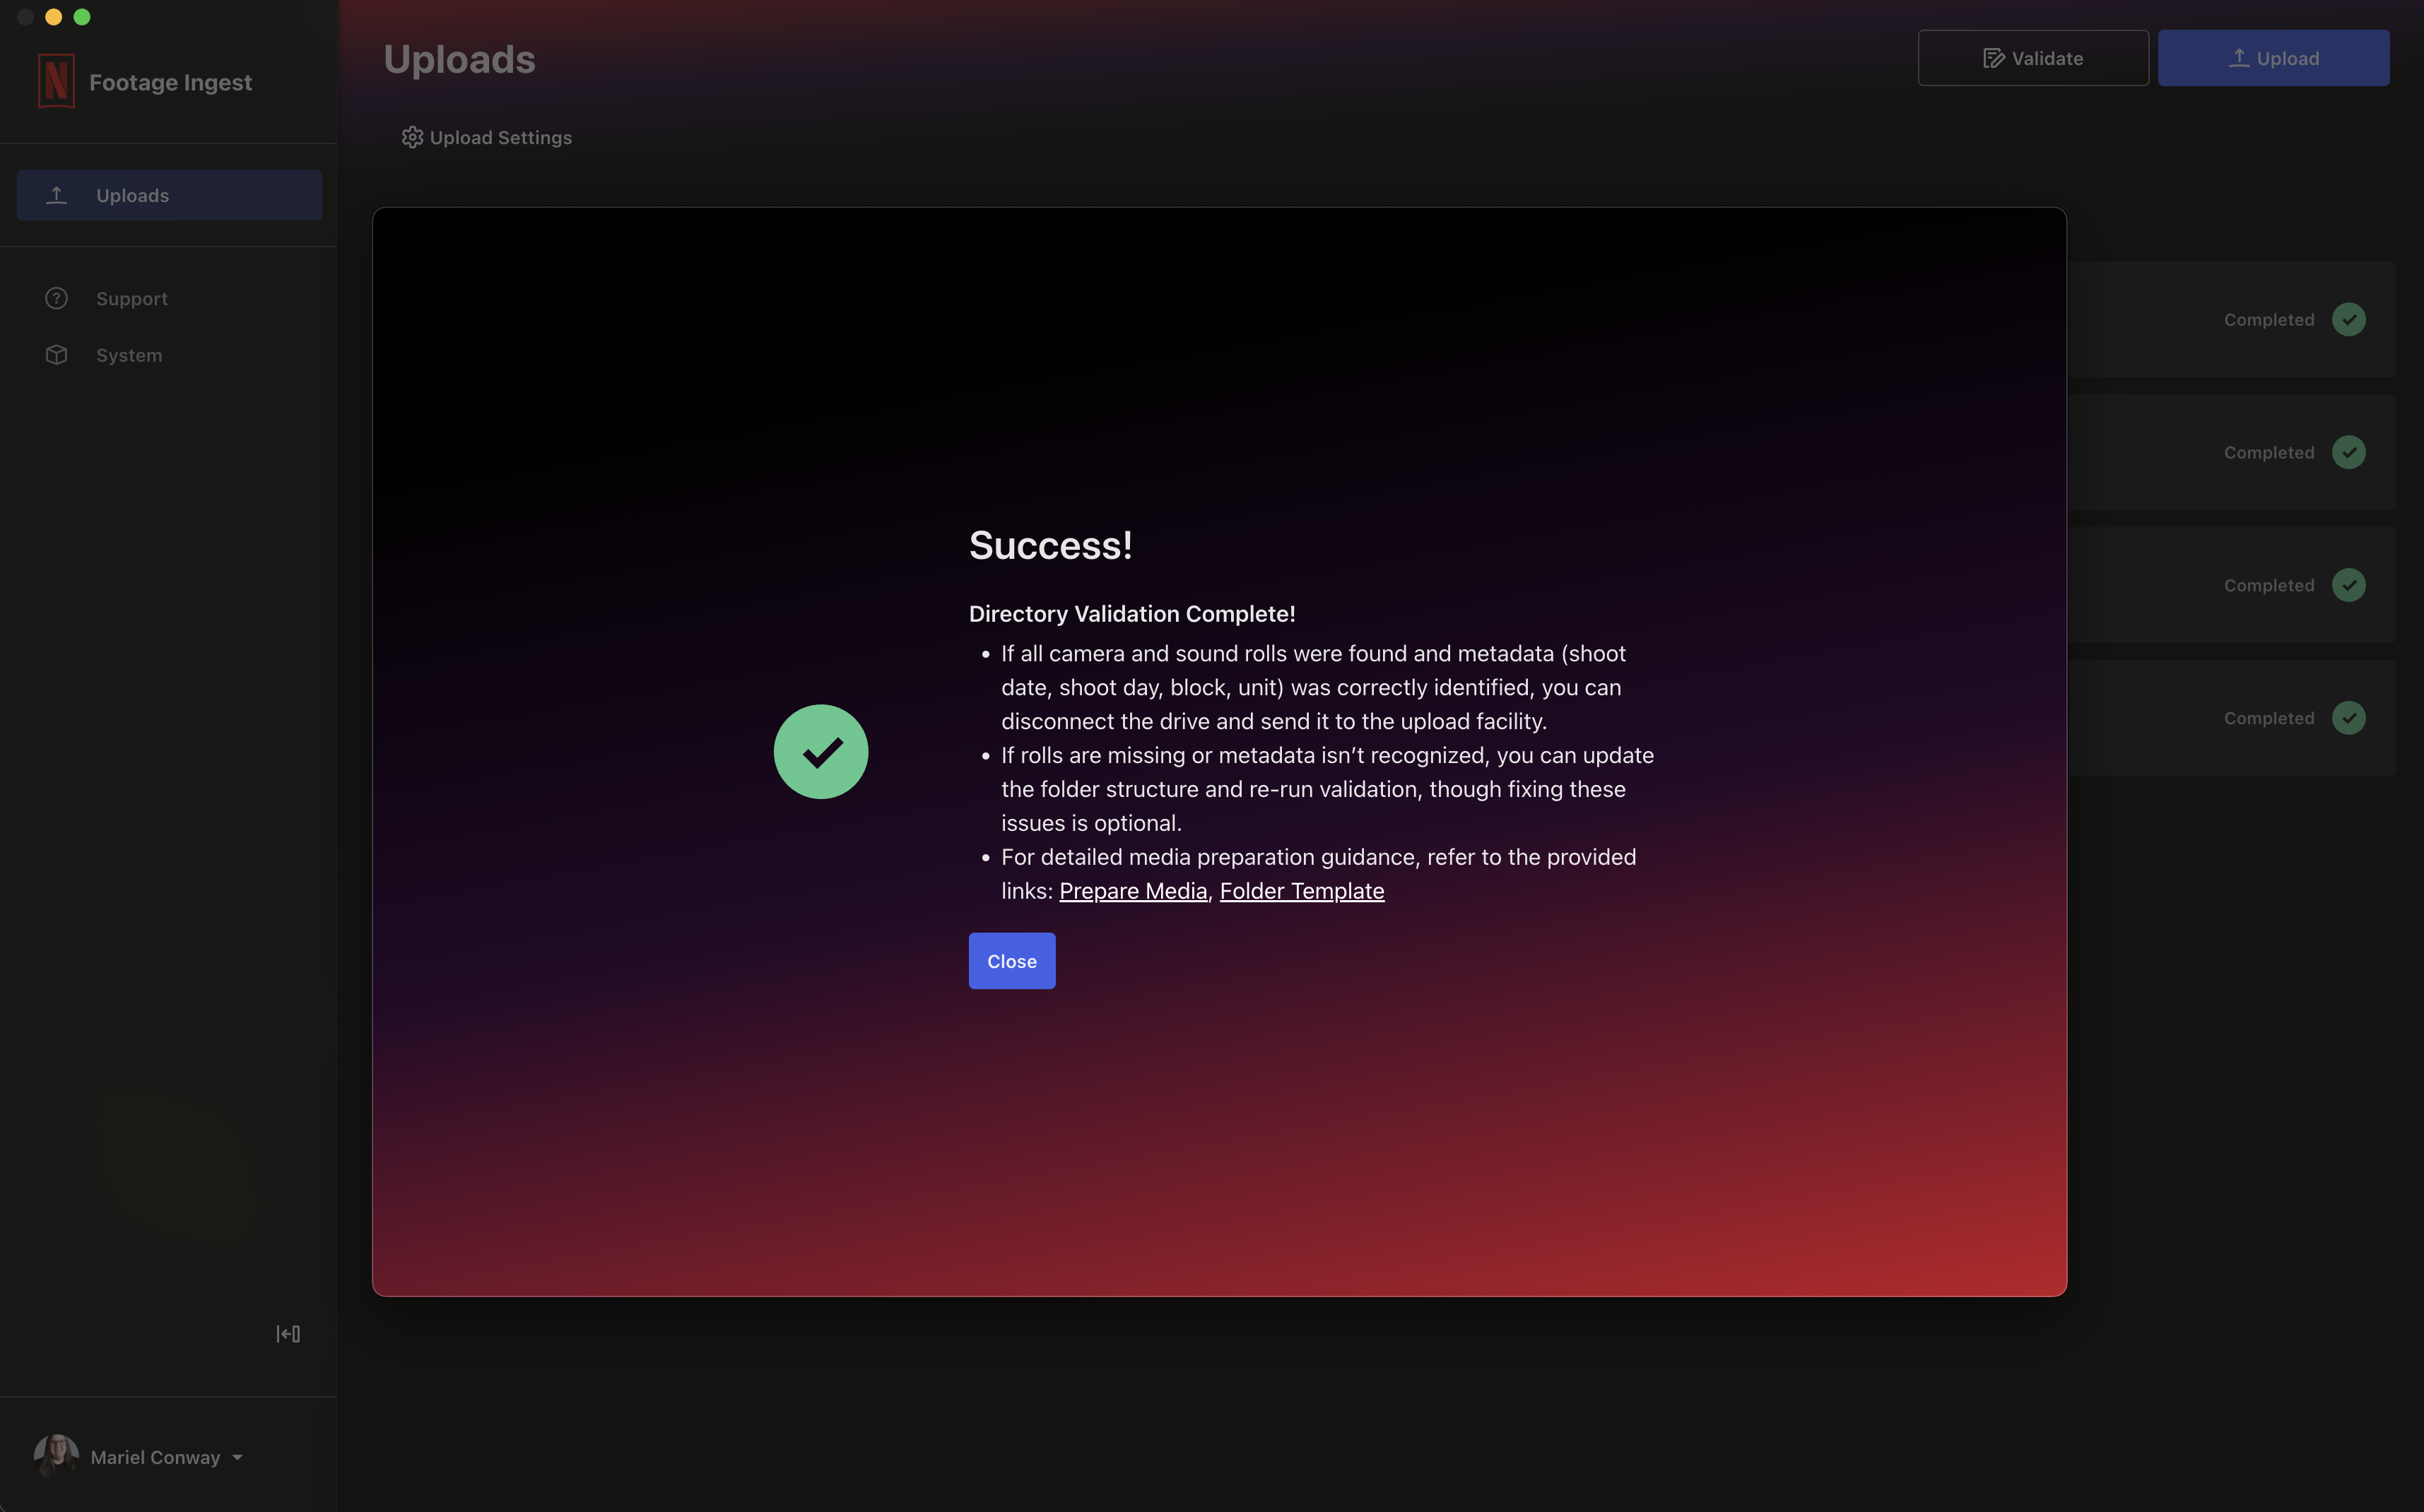Click the Footage Ingest app title
Screen dimensions: 2424x1512
(171, 82)
